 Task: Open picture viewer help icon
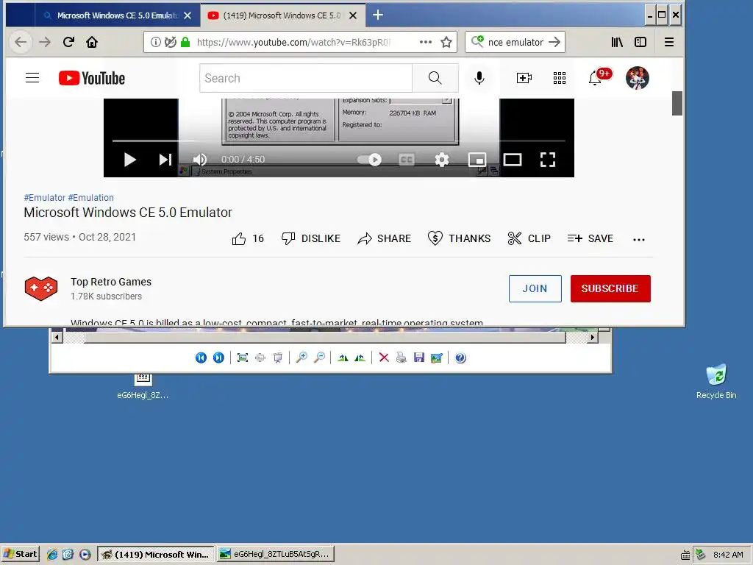[460, 358]
